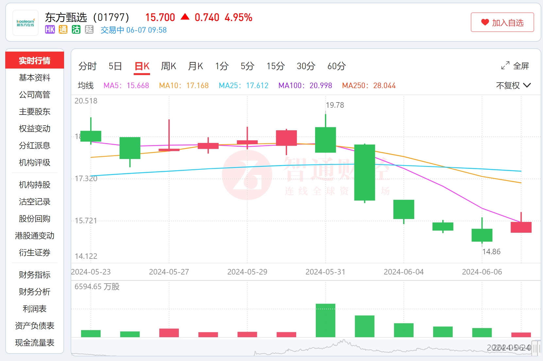Click the 6594.65 万股 volume label
The height and width of the screenshot is (361, 543).
(x=97, y=287)
